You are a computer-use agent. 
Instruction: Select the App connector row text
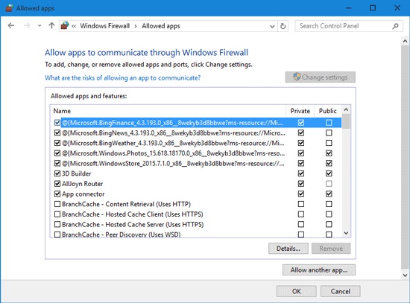point(83,194)
